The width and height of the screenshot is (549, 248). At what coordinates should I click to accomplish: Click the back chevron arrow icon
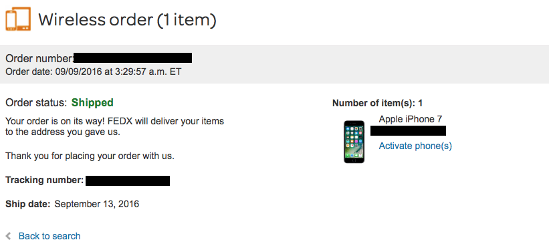(x=9, y=236)
